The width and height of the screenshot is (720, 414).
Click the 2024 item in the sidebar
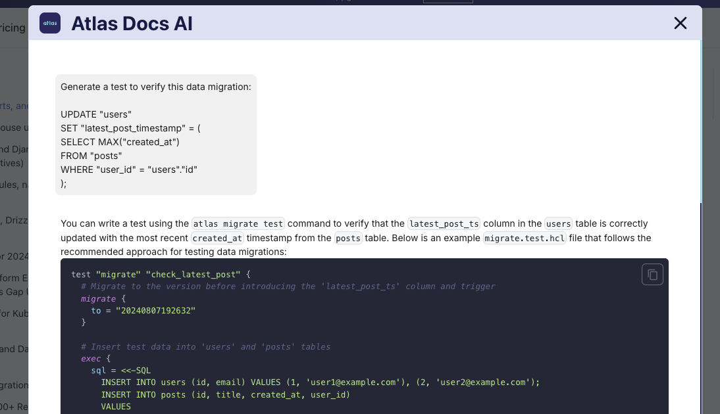tap(16, 256)
